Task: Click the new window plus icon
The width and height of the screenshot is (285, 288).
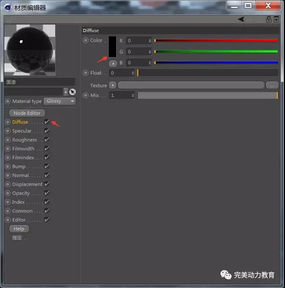Action: (277, 19)
